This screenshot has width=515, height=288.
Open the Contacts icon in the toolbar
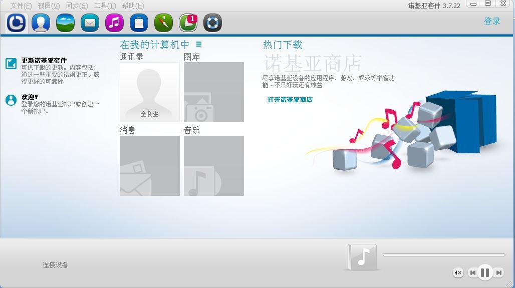pyautogui.click(x=41, y=23)
